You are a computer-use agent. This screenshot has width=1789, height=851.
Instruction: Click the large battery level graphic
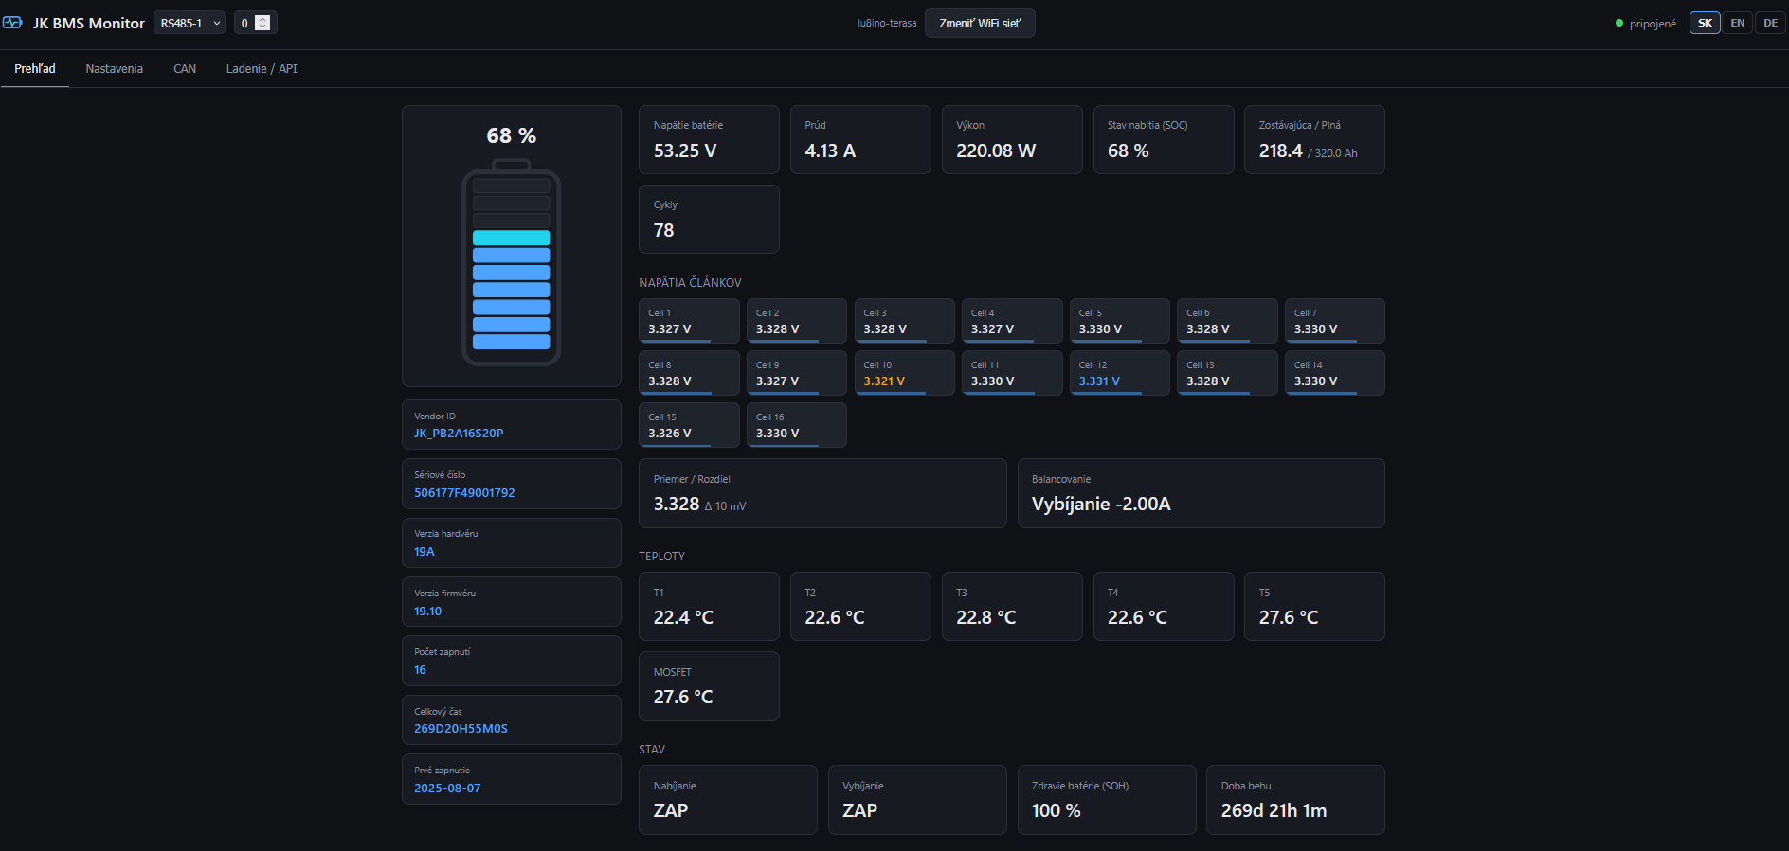coord(512,262)
